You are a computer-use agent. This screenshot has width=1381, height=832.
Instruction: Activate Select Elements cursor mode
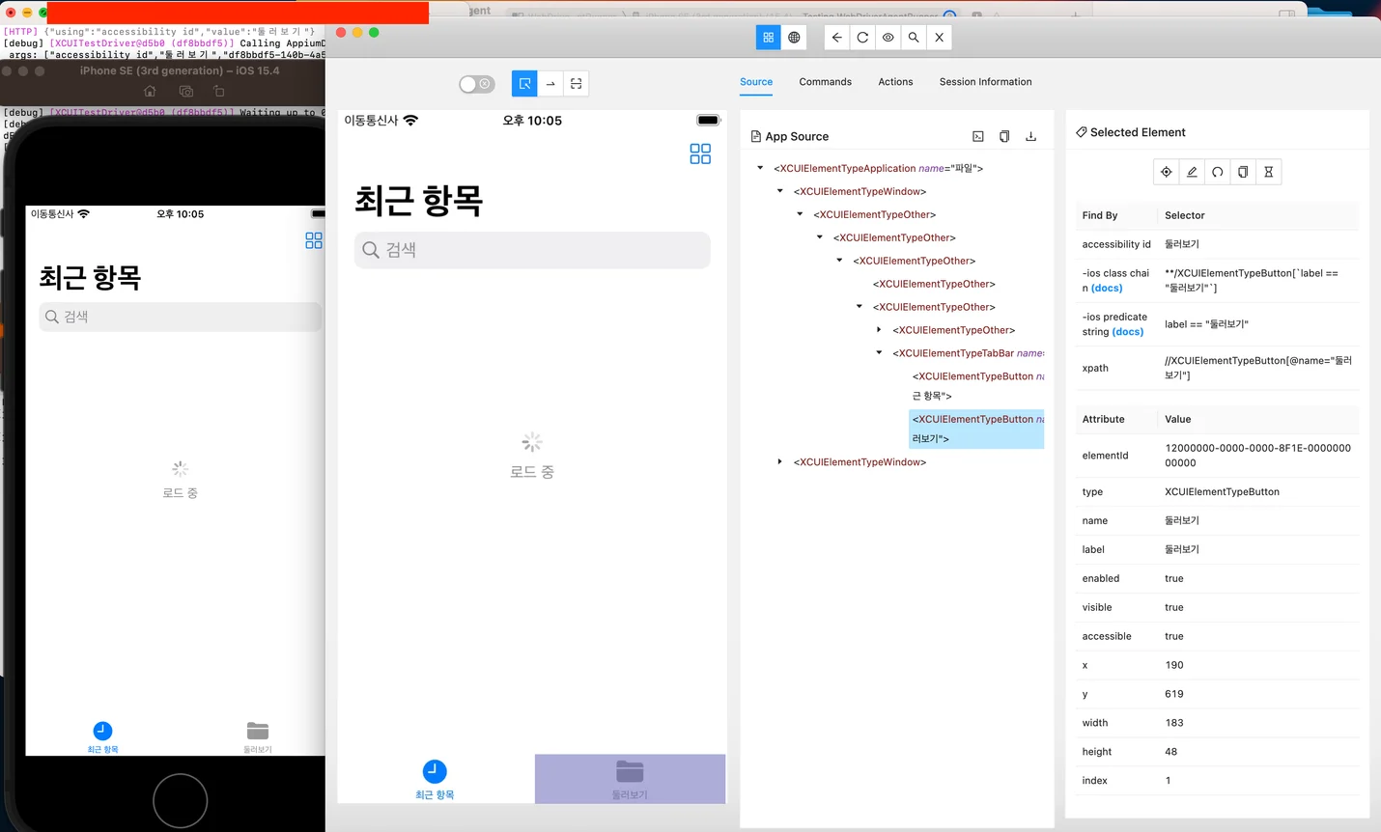pos(524,84)
